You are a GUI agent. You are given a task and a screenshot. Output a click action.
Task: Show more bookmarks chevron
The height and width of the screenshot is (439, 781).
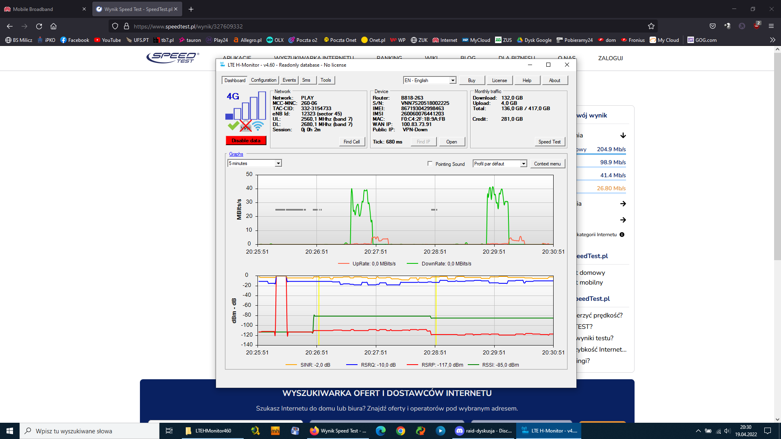point(772,40)
